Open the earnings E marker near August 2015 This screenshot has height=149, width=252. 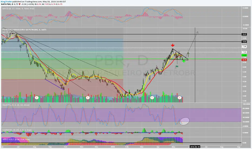point(37,98)
